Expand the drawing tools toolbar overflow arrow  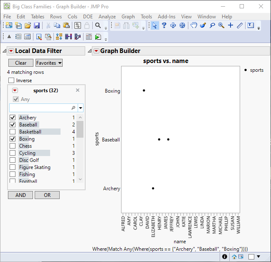click(258, 28)
